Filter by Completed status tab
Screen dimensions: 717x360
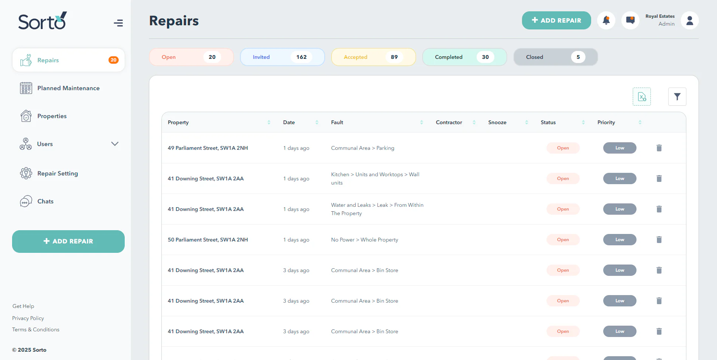[465, 57]
